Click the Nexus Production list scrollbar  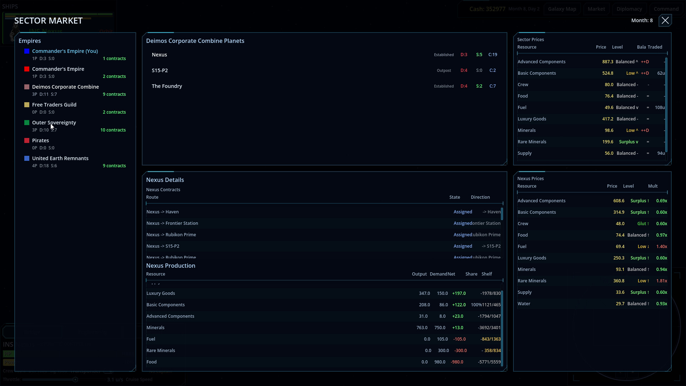click(x=502, y=328)
